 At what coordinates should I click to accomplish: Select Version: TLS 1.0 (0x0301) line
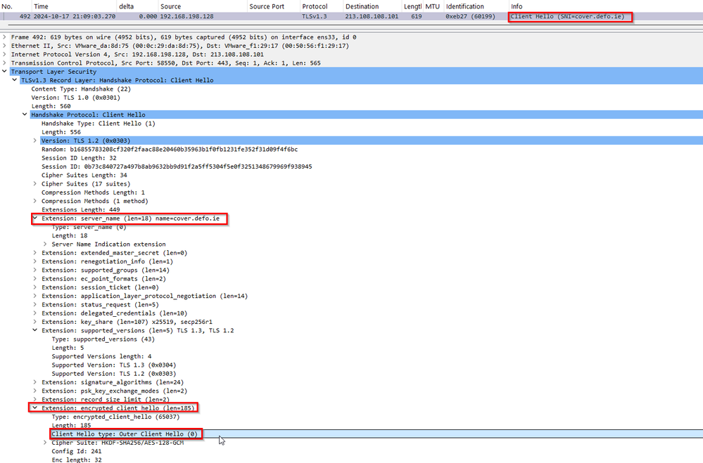75,98
